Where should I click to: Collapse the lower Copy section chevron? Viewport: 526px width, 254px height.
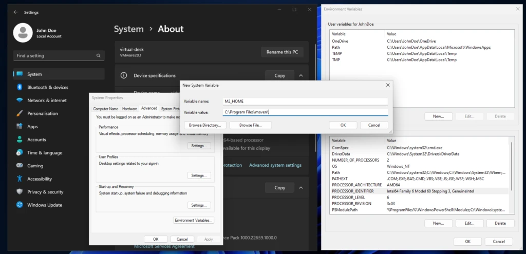tap(301, 188)
